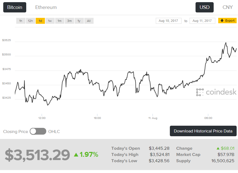The width and height of the screenshot is (238, 173).
Task: Select the active 1d time range
Action: (40, 21)
